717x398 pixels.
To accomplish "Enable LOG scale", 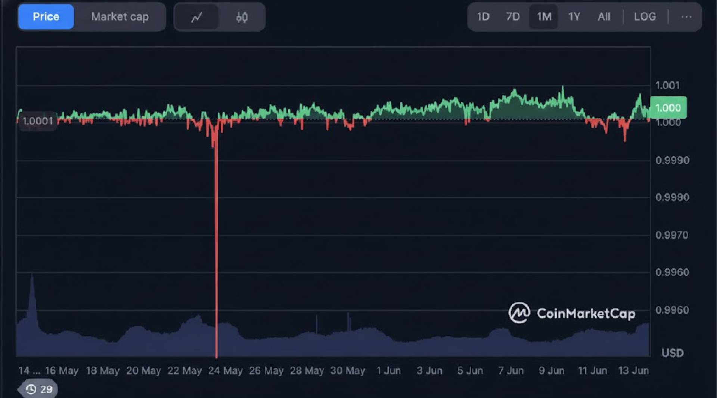I will click(x=645, y=16).
